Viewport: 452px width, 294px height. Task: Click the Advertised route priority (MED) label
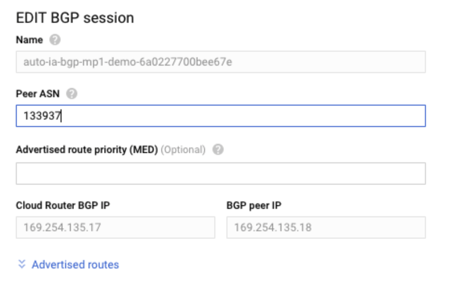[87, 150]
